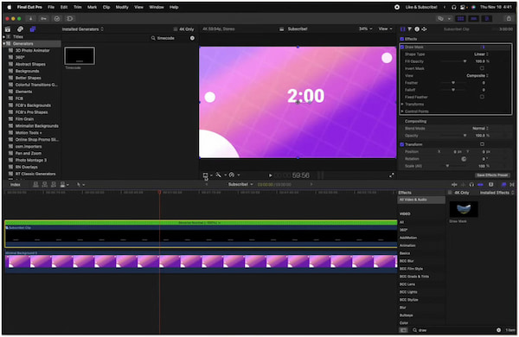Image resolution: width=519 pixels, height=337 pixels.
Task: Open the Trim menu
Action: (78, 7)
